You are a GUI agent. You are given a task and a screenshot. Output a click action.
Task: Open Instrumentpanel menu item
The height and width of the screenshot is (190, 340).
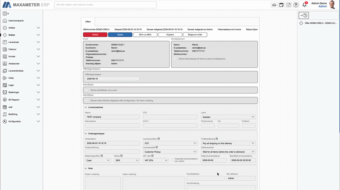coord(16,21)
